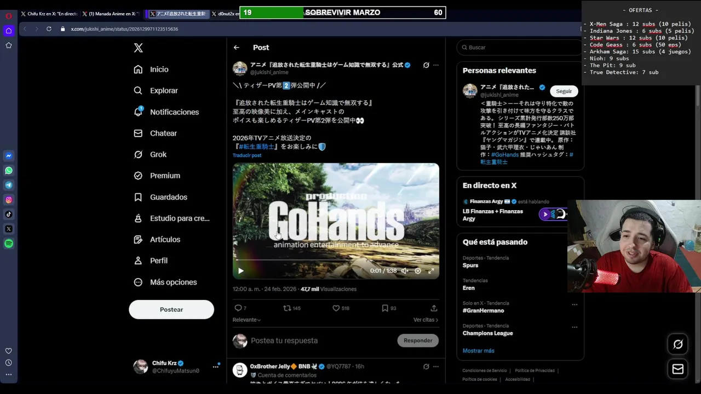Open options for Champions League trend
The height and width of the screenshot is (394, 701).
point(574,327)
